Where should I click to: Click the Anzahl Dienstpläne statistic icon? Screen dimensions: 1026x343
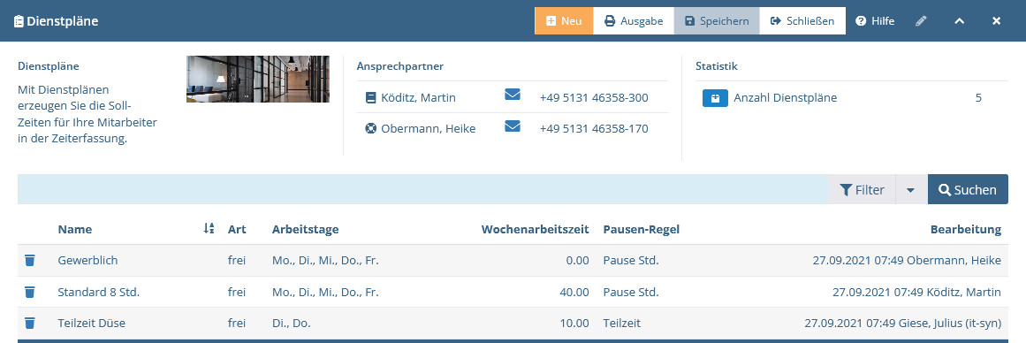click(x=715, y=98)
